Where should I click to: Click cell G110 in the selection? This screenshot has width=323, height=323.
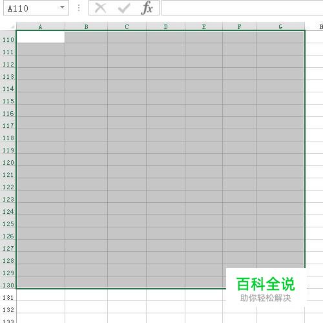point(280,37)
